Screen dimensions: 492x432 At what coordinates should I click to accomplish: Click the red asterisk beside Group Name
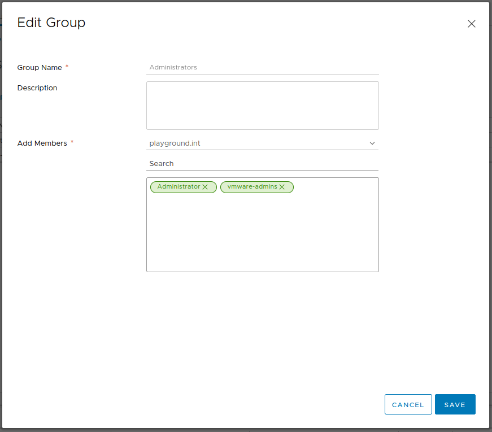[67, 67]
